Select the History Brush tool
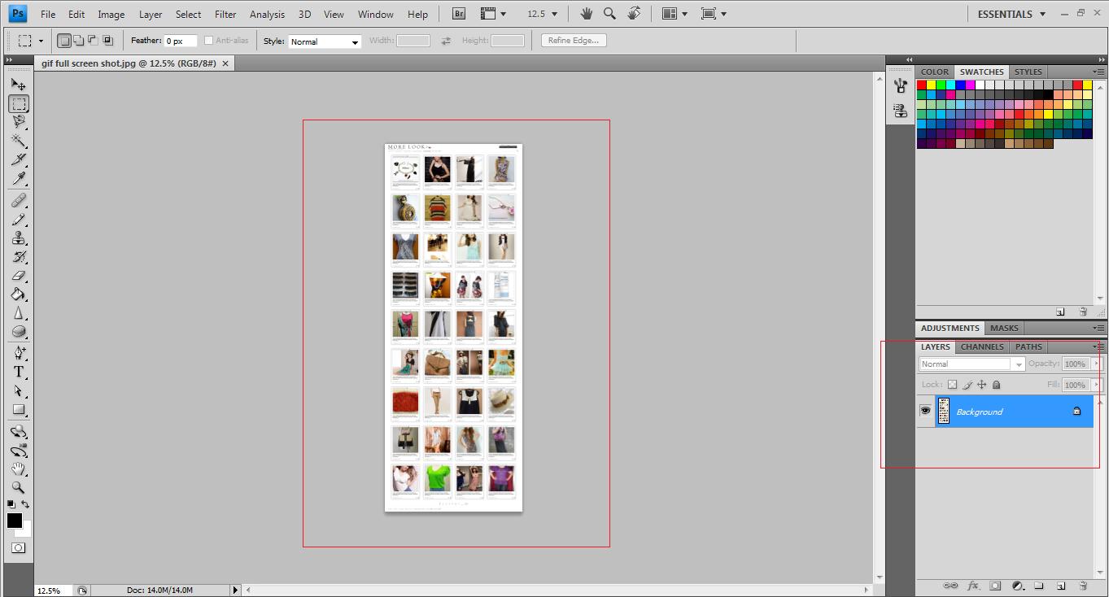The image size is (1109, 597). pyautogui.click(x=19, y=257)
